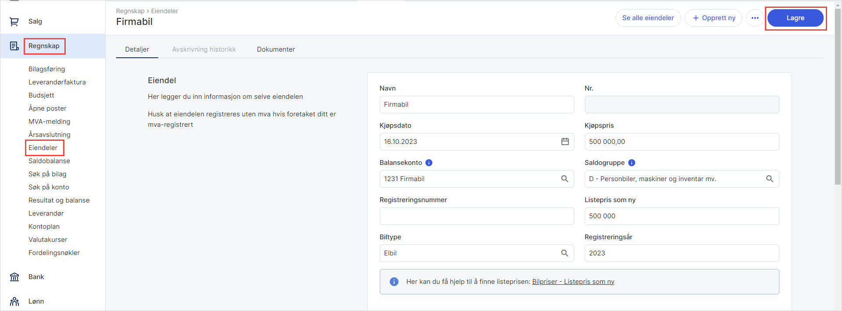This screenshot has width=842, height=311.
Task: Click the Saldogruppe info icon
Action: point(631,163)
